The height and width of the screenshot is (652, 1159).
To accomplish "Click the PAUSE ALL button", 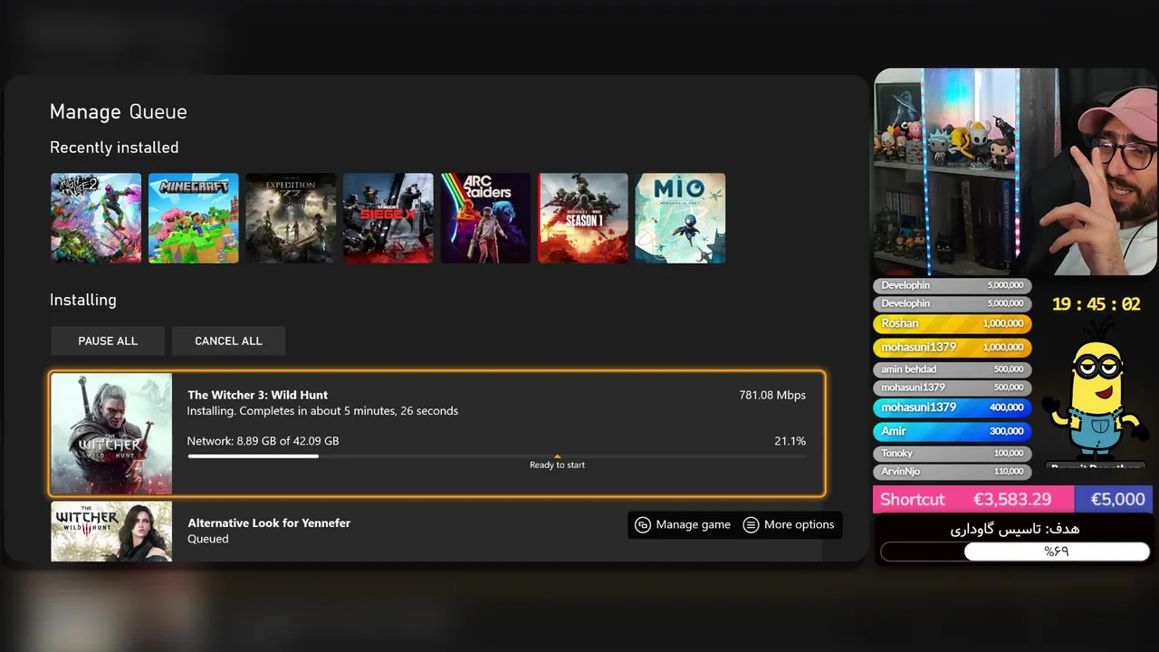I will pyautogui.click(x=108, y=340).
